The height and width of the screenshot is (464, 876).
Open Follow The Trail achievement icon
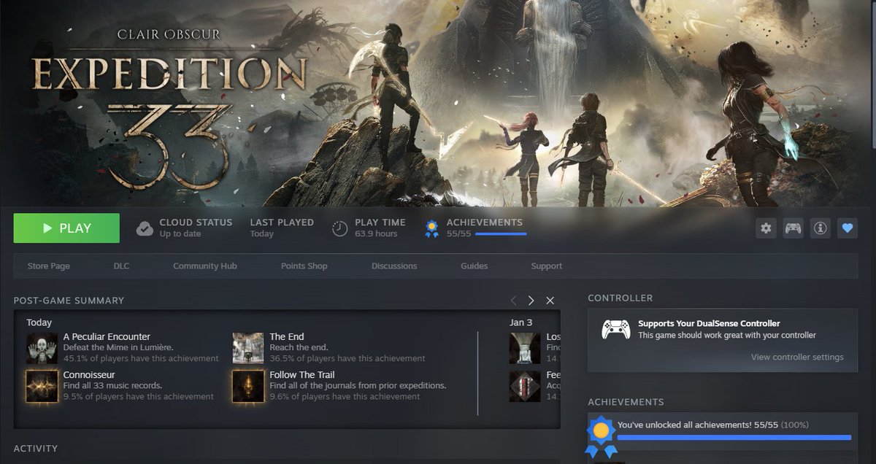point(248,387)
